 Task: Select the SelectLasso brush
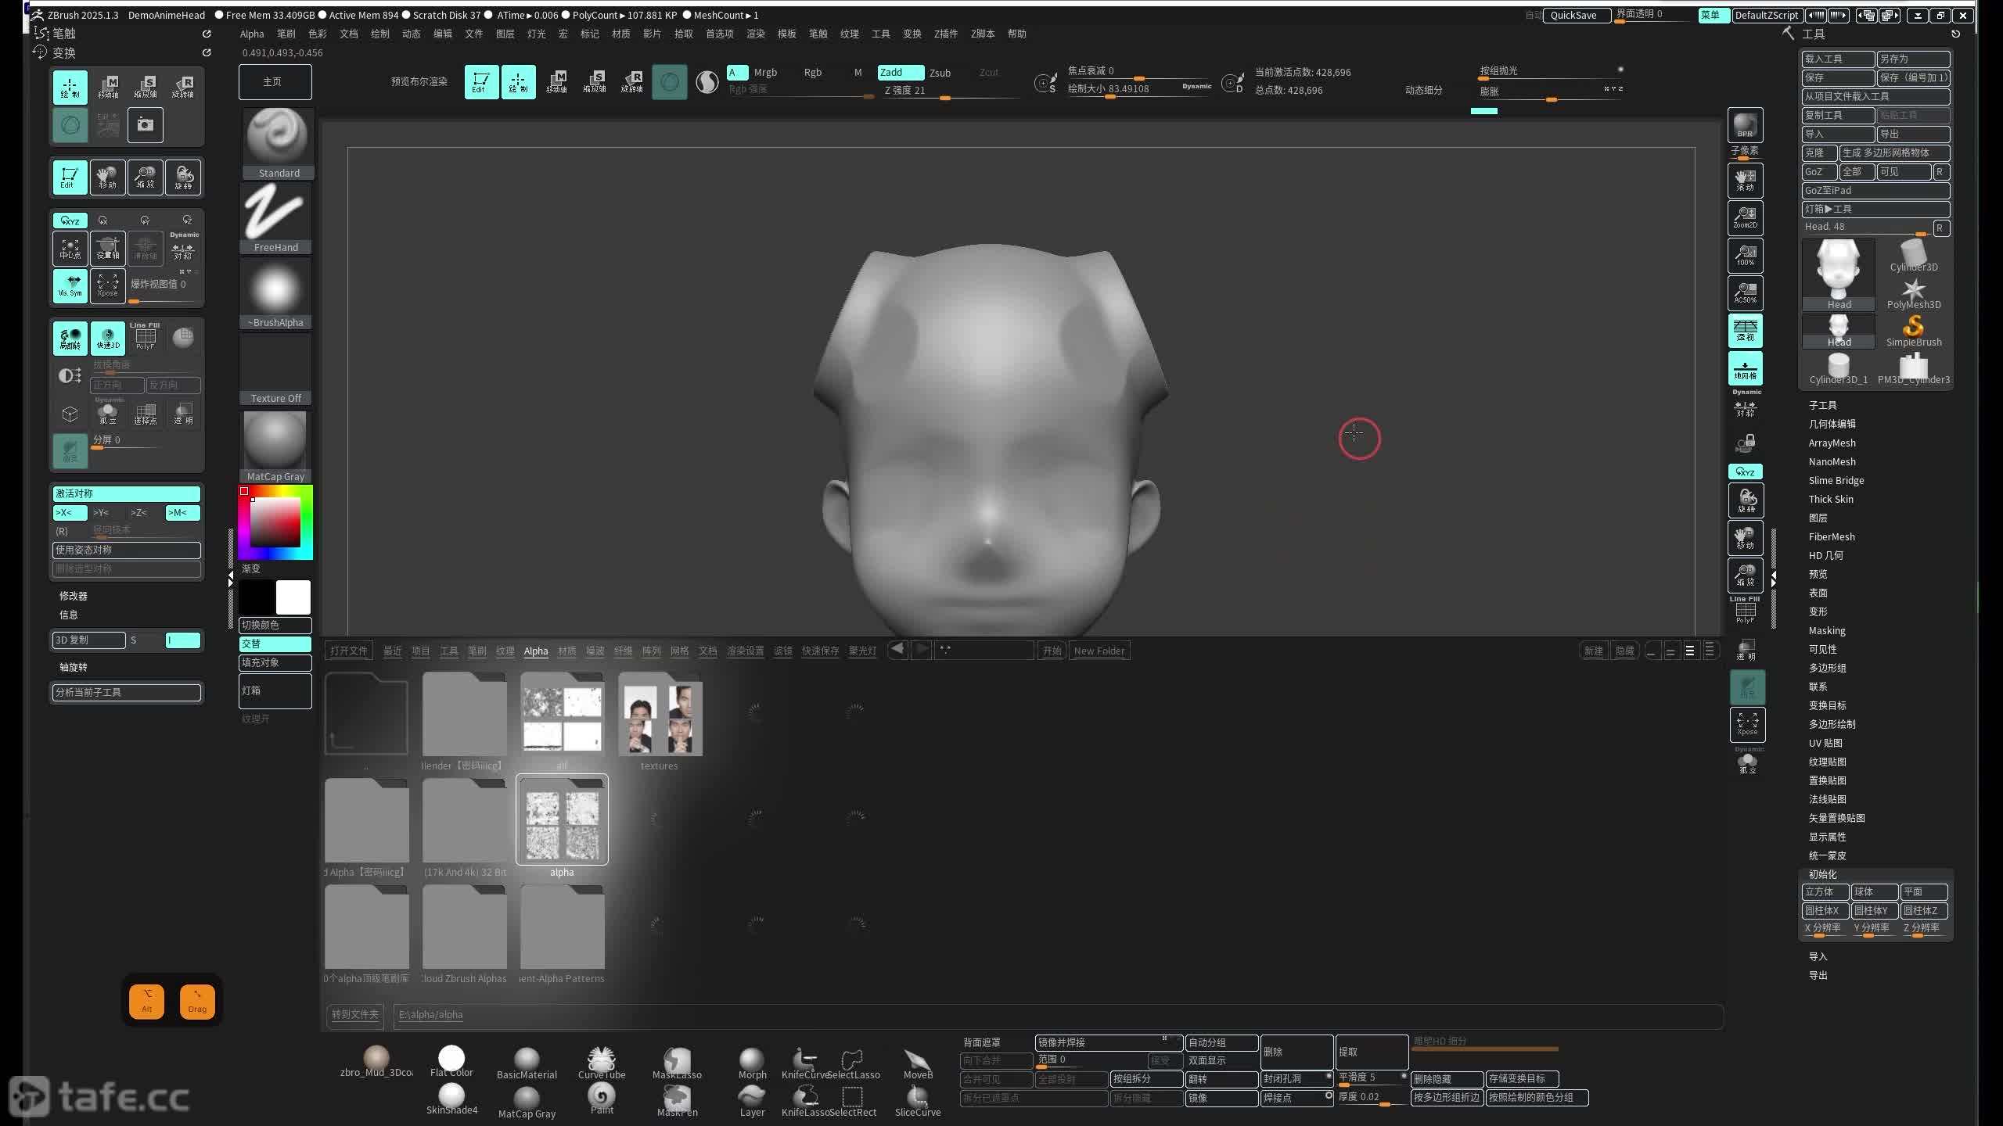[x=853, y=1063]
